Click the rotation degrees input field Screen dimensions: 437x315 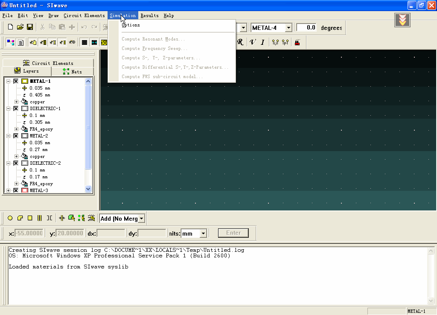point(306,28)
